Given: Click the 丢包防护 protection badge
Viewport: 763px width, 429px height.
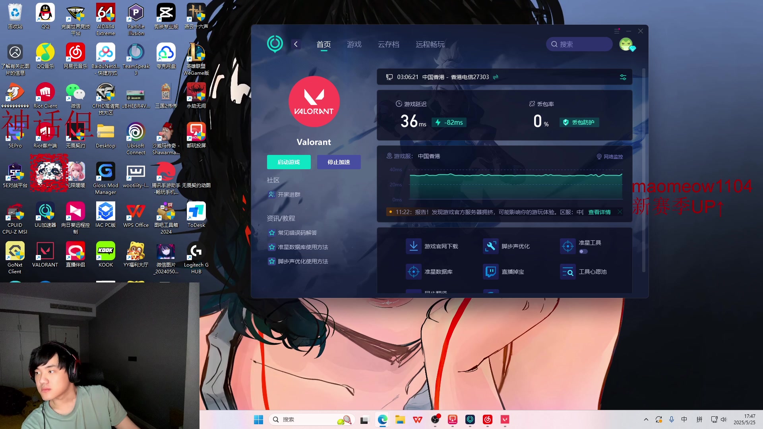Looking at the screenshot, I should [x=579, y=122].
